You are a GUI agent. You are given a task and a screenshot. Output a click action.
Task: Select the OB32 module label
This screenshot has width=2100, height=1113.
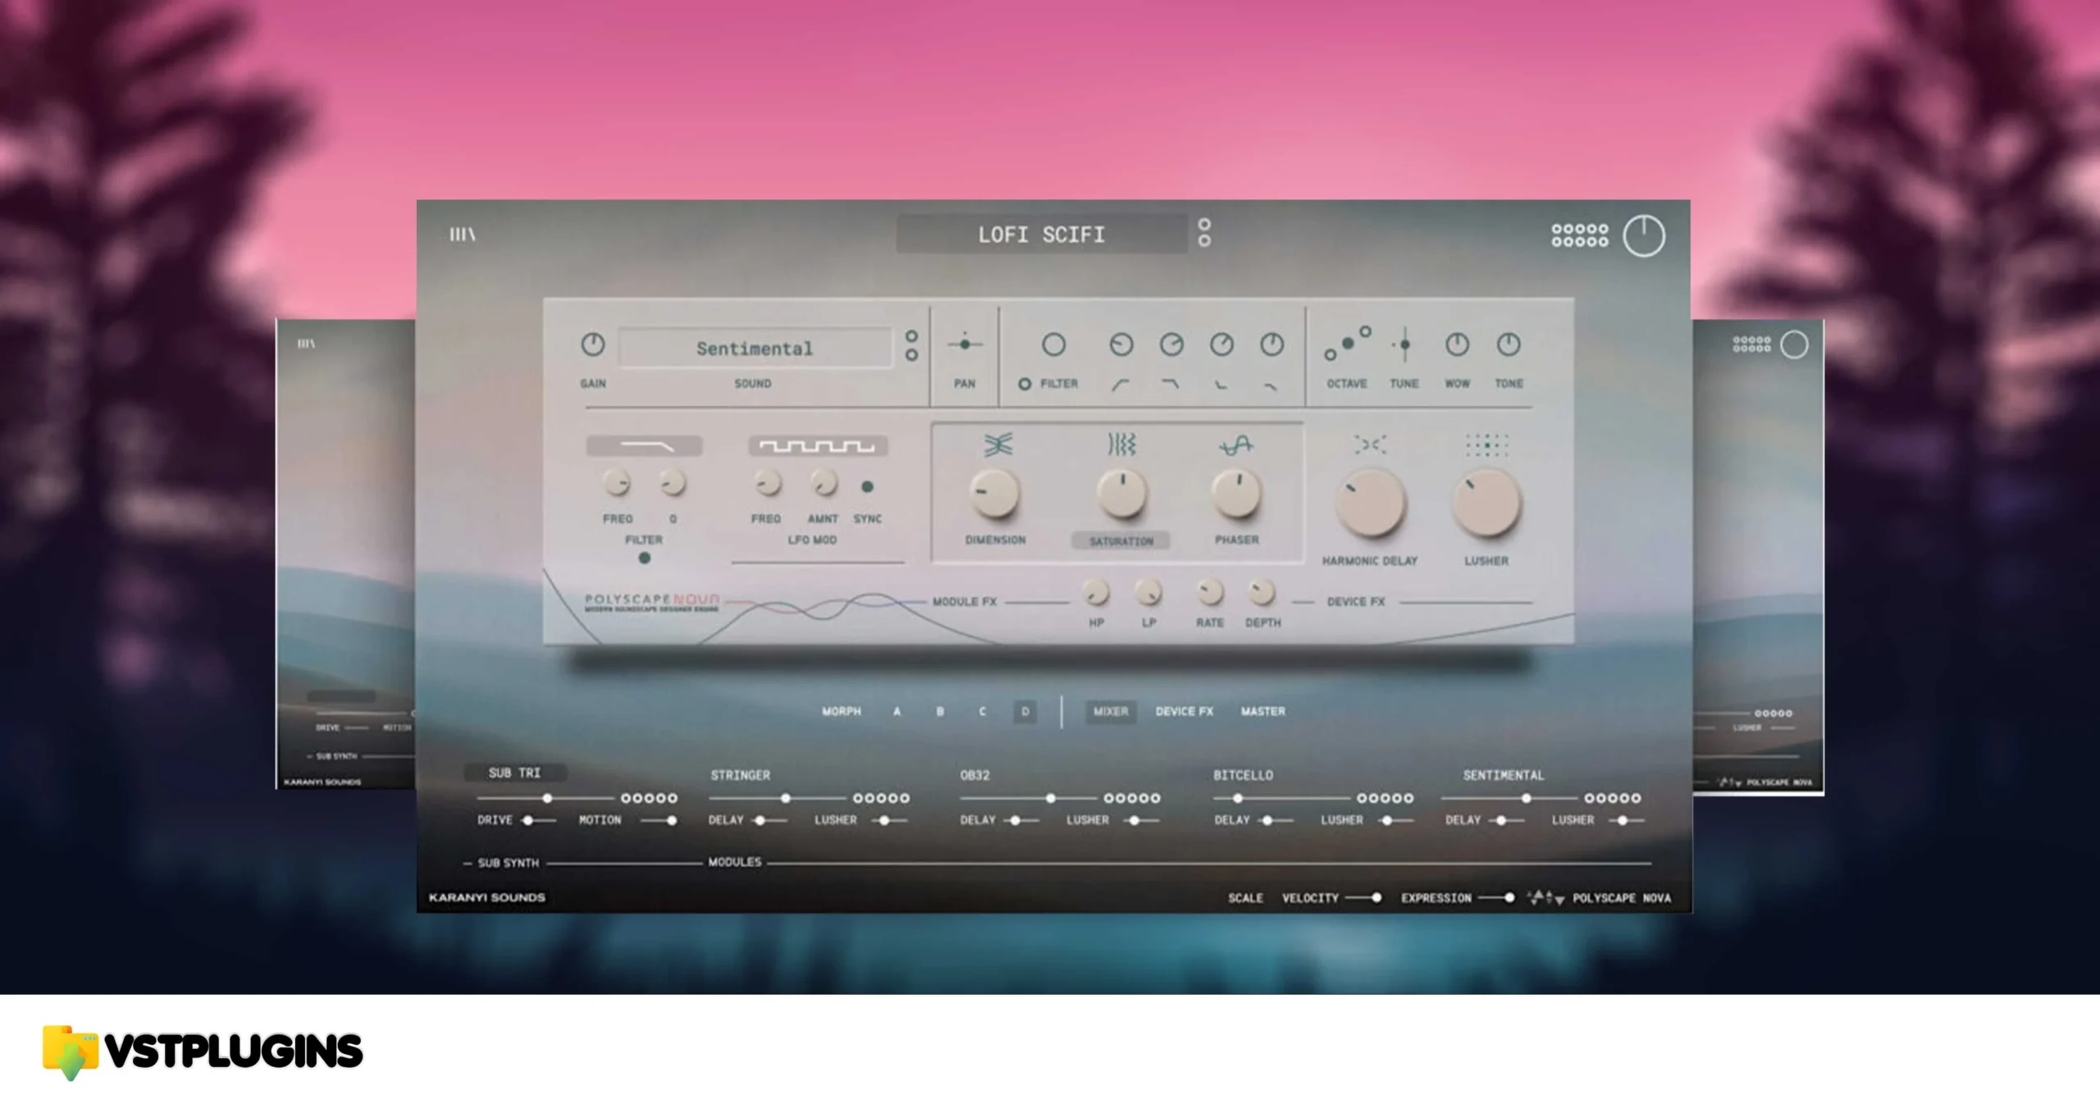[975, 775]
